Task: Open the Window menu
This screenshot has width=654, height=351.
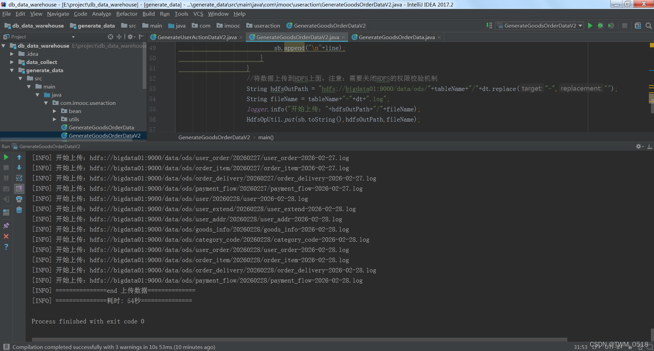Action: pos(218,14)
